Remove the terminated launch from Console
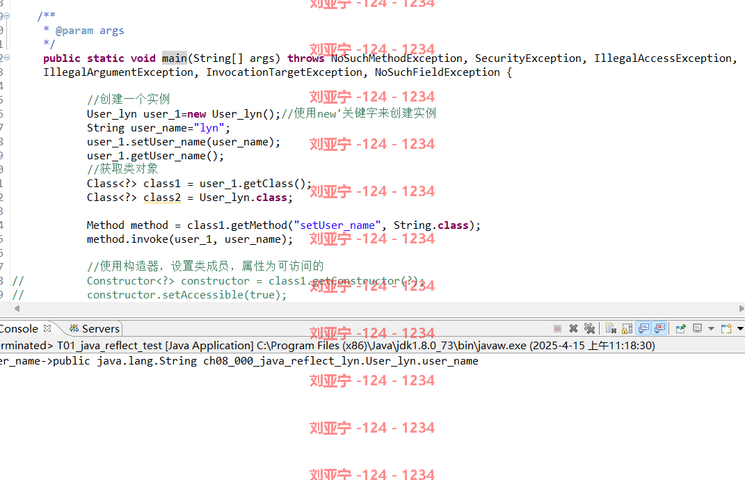The image size is (745, 480). 573,328
